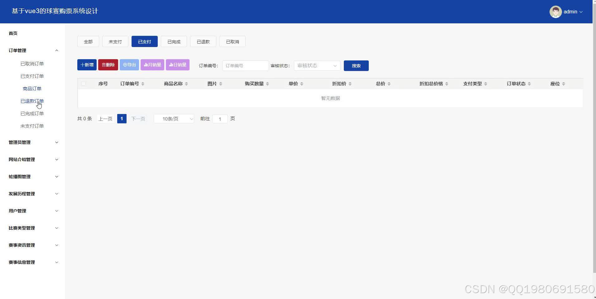Viewport: 596px width, 299px height.
Task: Expand the 用户管理 sidebar section
Action: 32,211
